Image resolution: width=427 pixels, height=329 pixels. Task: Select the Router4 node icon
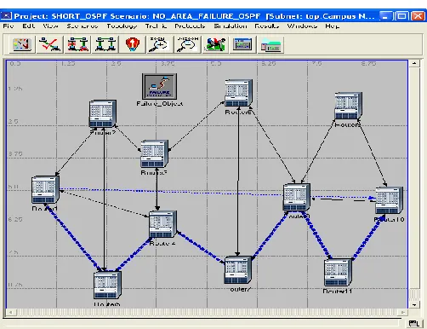click(x=163, y=224)
